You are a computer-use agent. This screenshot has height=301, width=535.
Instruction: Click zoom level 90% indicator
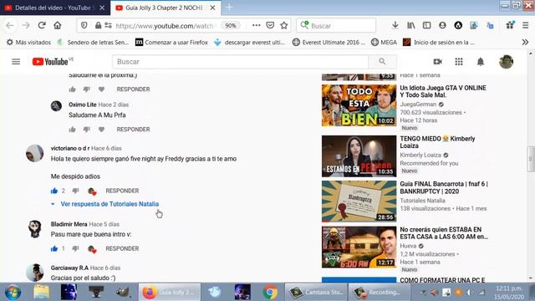click(x=231, y=25)
